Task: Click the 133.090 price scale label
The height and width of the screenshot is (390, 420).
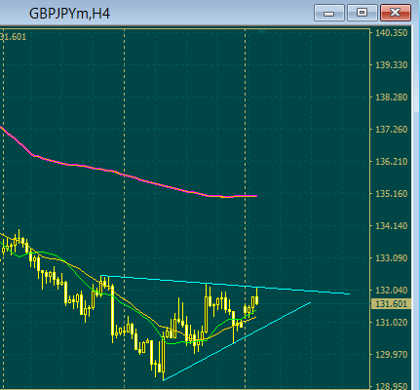Action: 392,258
